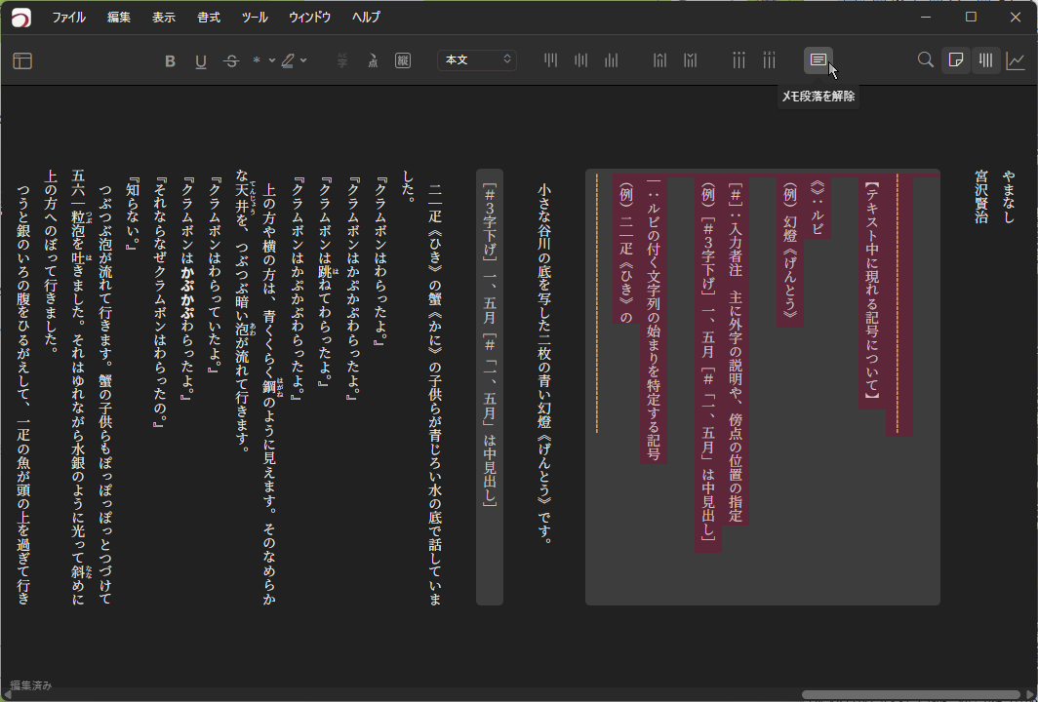Viewport: 1038px width, 702px height.
Task: Click the emphasis dots (bouten) icon
Action: [373, 60]
